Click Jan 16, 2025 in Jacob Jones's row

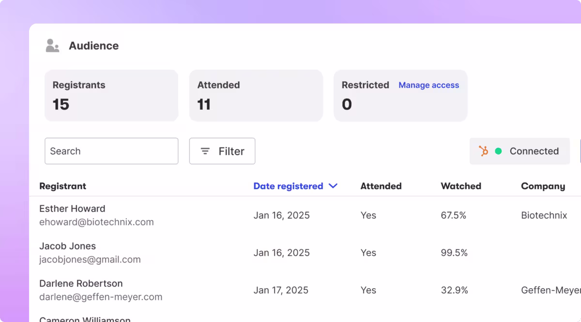[x=281, y=253]
